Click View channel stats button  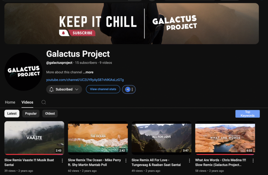click(103, 89)
